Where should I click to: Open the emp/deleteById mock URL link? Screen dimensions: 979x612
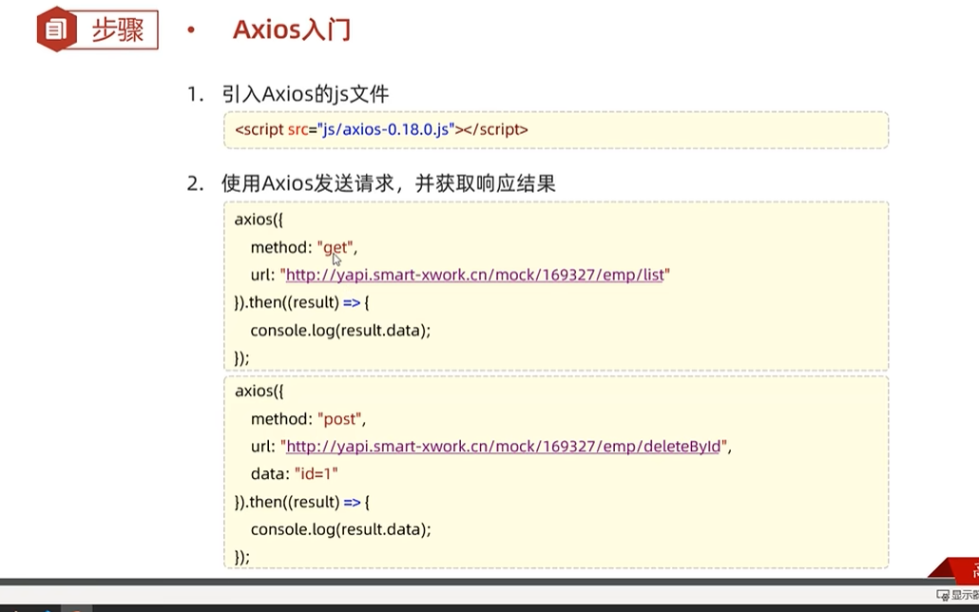pyautogui.click(x=503, y=447)
